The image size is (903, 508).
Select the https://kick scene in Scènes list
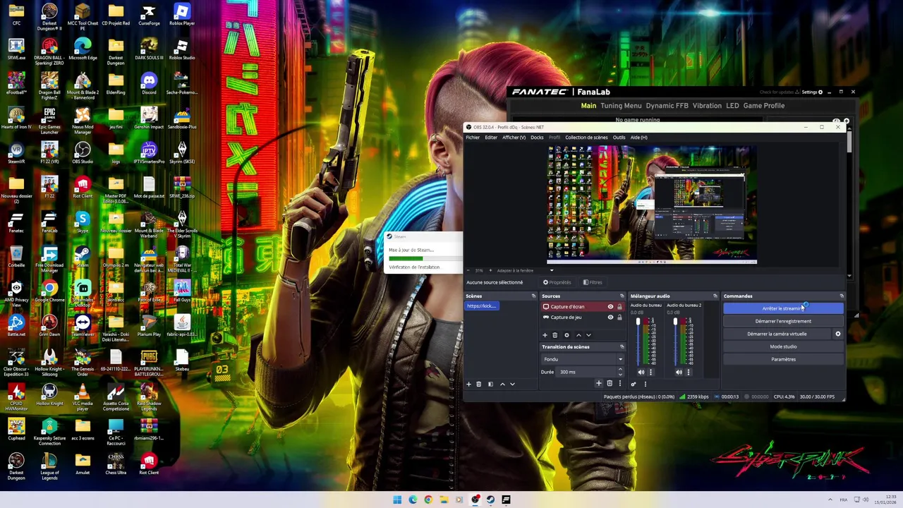pyautogui.click(x=482, y=306)
